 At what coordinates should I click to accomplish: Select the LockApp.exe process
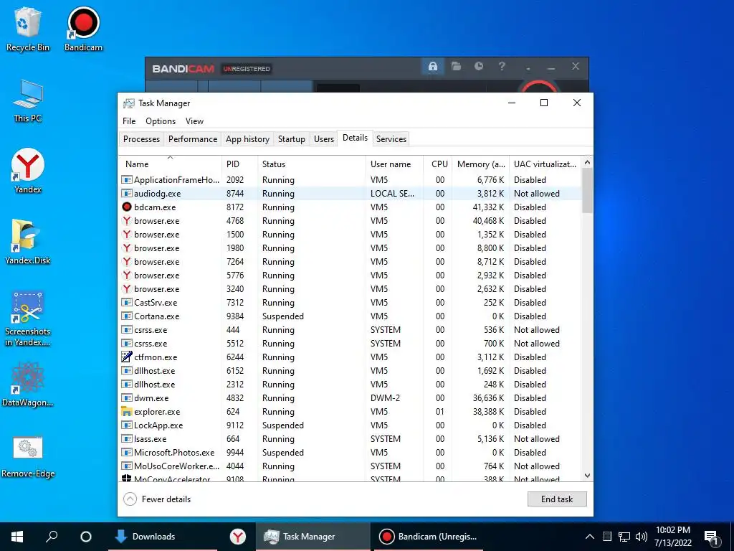click(350, 425)
